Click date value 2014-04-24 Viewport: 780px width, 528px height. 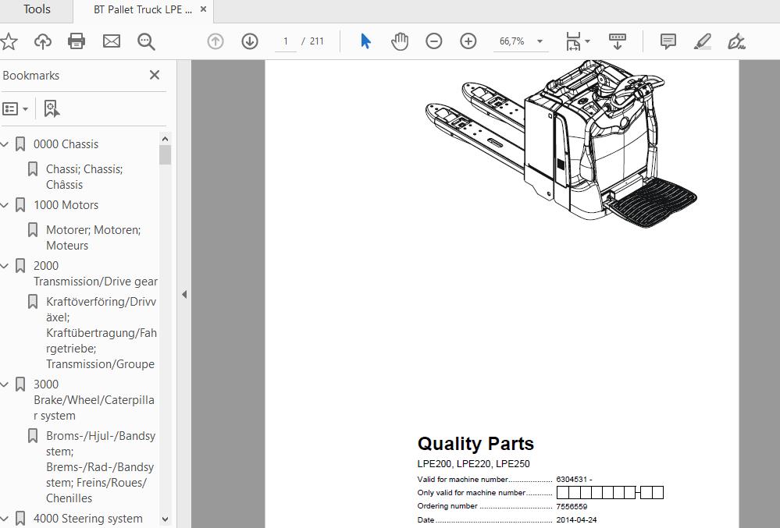click(576, 520)
